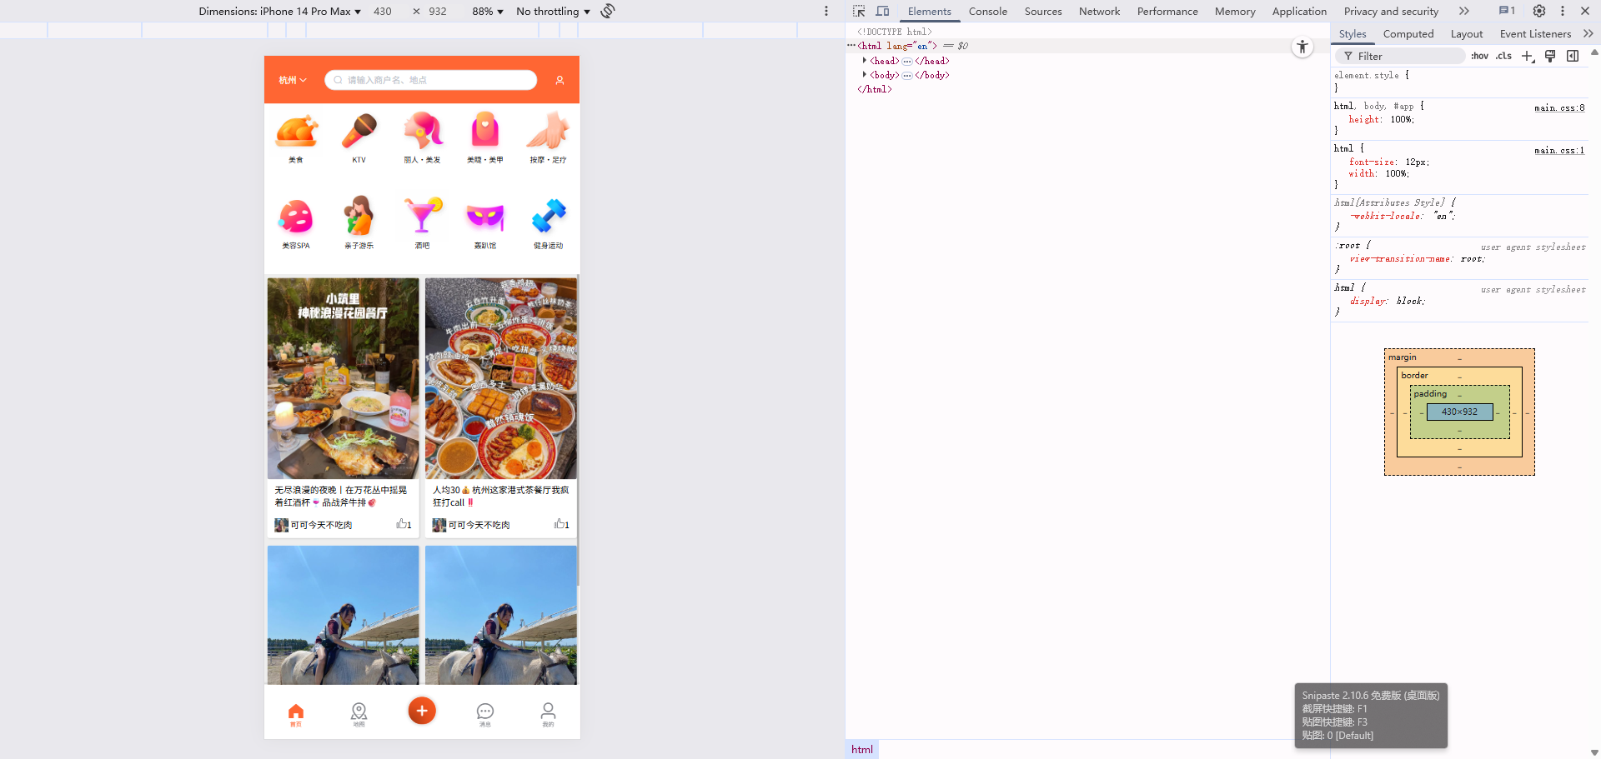The image size is (1601, 759).
Task: Expand the head element node
Action: coord(864,60)
